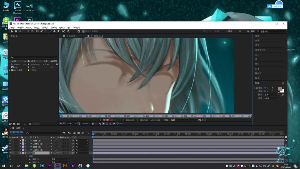
Task: Open Photoshop from the Windows taskbar
Action: pyautogui.click(x=42, y=166)
